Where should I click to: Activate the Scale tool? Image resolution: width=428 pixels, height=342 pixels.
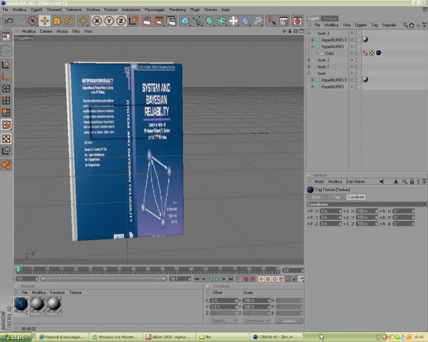pyautogui.click(x=56, y=21)
